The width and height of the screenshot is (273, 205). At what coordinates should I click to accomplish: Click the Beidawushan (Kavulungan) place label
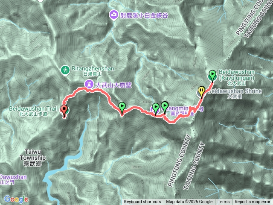coord(236,77)
